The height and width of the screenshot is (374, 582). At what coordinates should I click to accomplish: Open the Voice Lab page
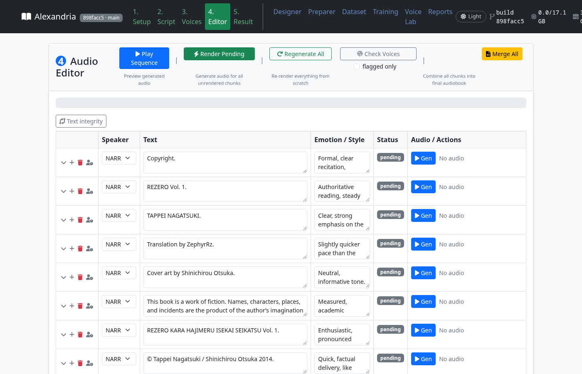[413, 17]
